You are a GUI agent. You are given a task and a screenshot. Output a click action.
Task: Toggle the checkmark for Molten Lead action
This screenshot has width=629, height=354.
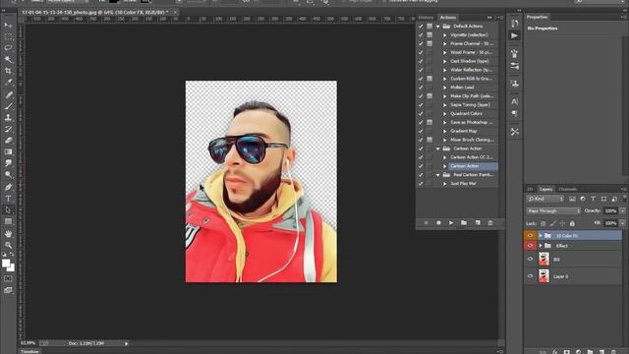point(421,88)
